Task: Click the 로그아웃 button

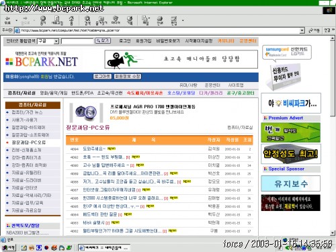Action: coord(102,77)
